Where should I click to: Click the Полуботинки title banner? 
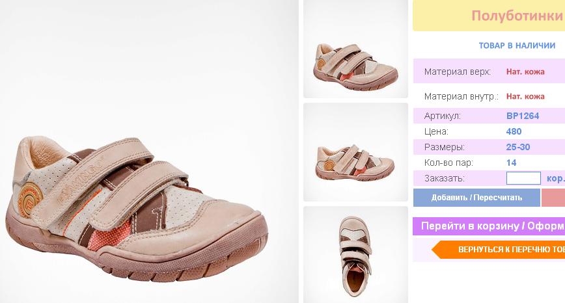coord(489,16)
